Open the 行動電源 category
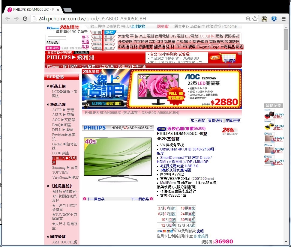Screen dimensions: 291x247 (146, 47)
